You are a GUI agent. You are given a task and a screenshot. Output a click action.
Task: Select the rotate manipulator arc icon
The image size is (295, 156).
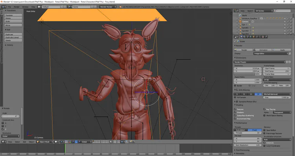click(76, 142)
